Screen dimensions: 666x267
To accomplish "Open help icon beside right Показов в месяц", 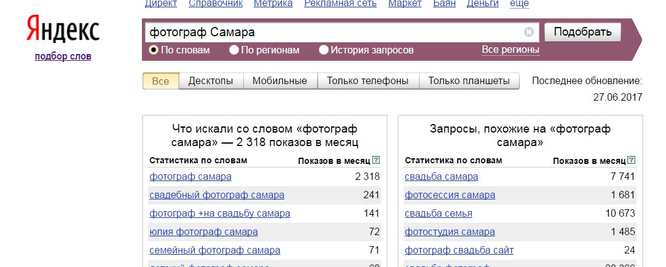I will 631,160.
